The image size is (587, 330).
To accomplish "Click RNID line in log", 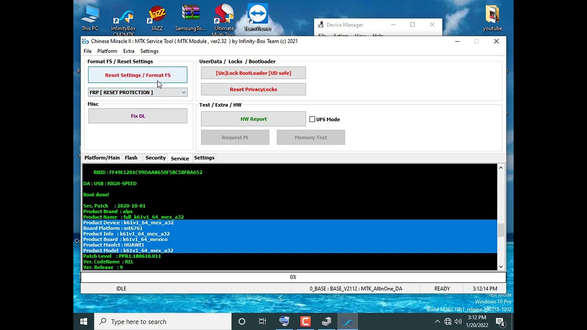I will click(x=148, y=172).
